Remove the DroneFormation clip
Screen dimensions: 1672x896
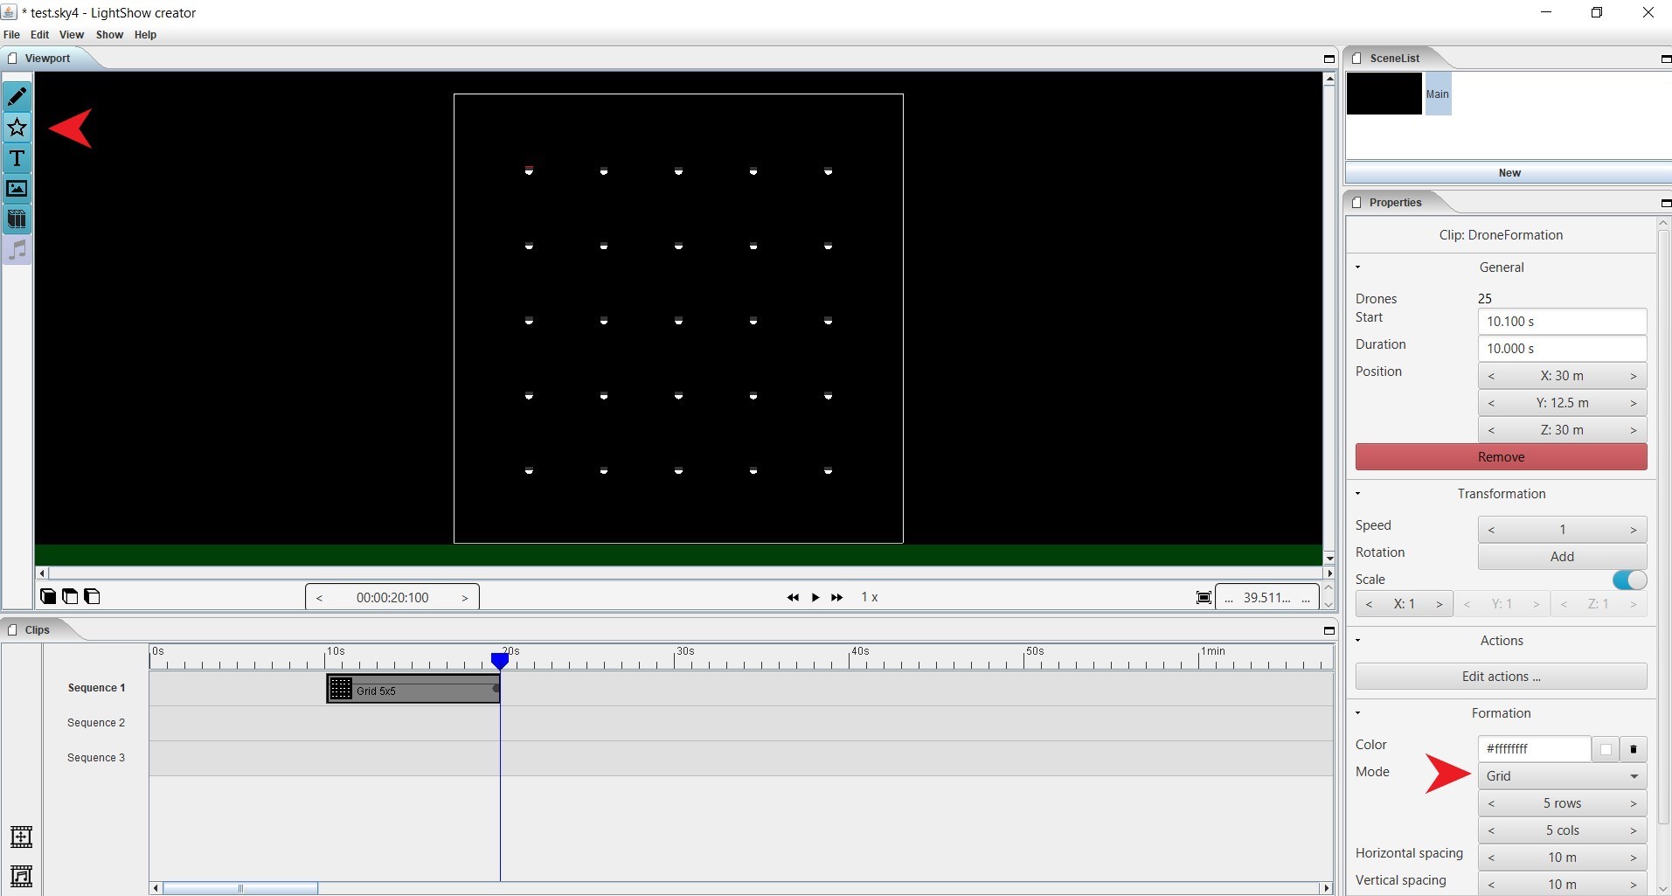[1501, 457]
